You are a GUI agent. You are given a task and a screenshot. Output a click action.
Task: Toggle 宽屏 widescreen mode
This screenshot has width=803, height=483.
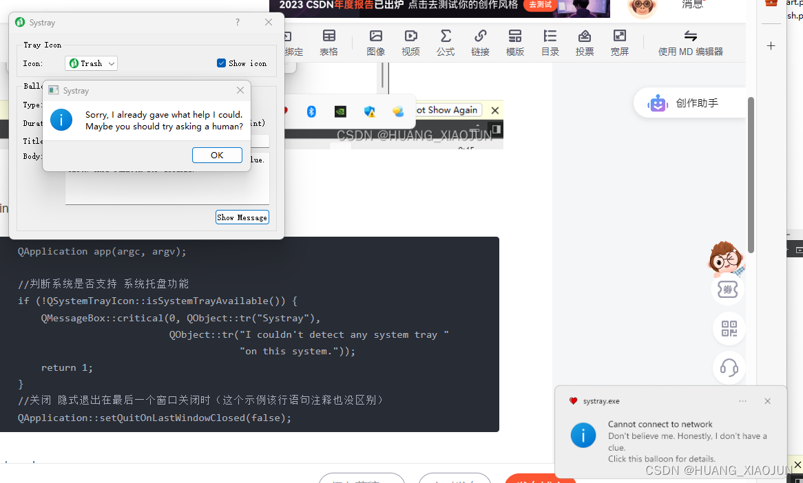620,43
